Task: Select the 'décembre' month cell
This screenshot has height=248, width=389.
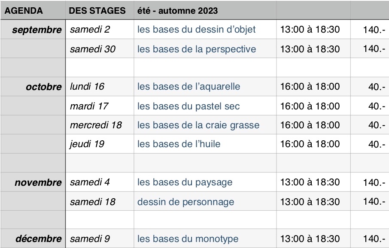Action: [33, 239]
